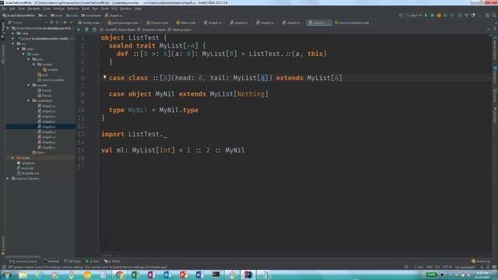Collapse the worksheets folder node
The image size is (498, 280).
coord(29,100)
